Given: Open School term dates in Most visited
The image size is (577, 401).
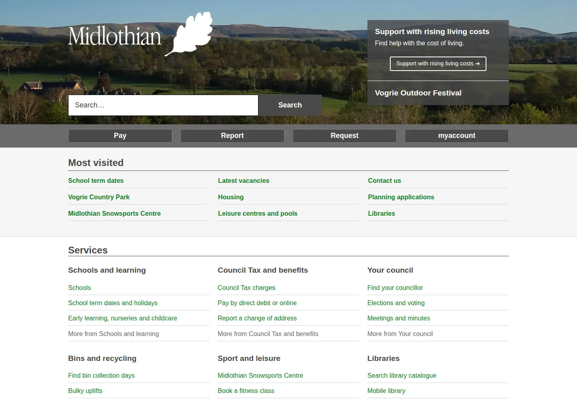Looking at the screenshot, I should (x=96, y=181).
